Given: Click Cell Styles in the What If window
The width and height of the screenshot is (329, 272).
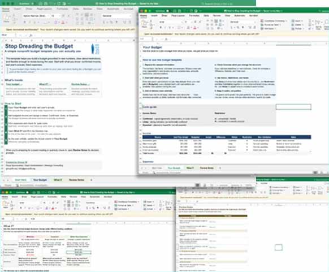Looking at the screenshot, I should [122, 209].
